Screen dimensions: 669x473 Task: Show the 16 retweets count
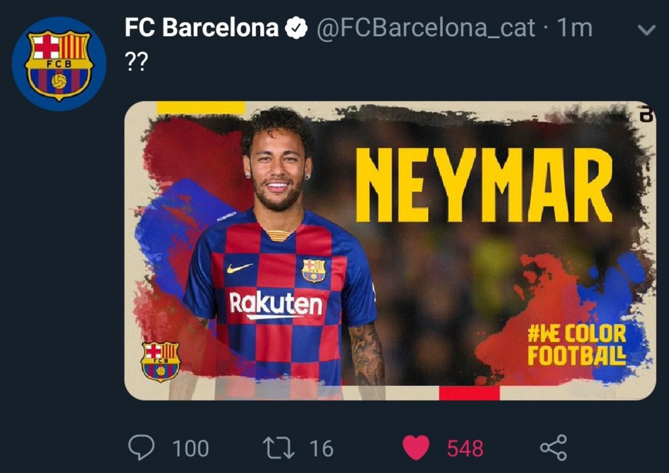point(321,449)
